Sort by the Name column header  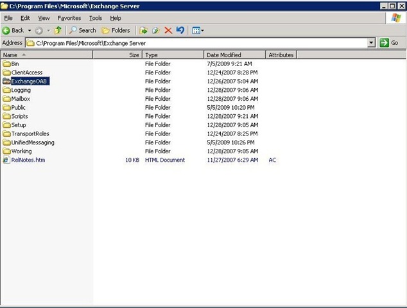[47, 55]
